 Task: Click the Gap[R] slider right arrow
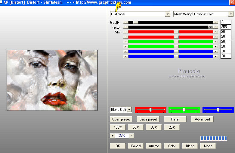(215, 22)
